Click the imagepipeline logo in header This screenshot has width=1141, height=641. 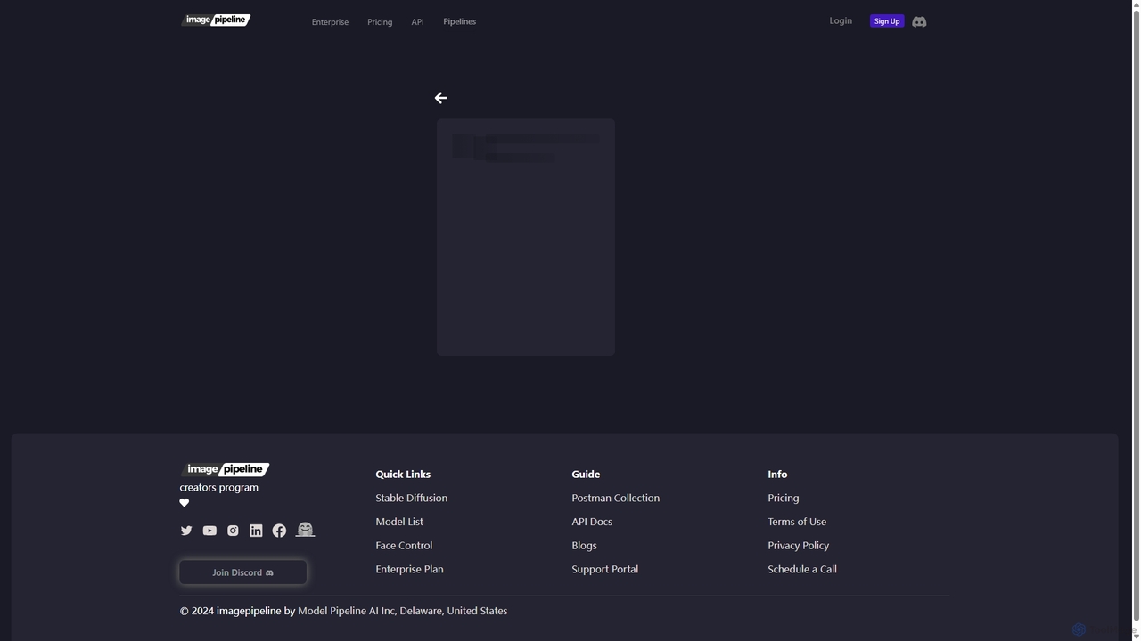216,20
